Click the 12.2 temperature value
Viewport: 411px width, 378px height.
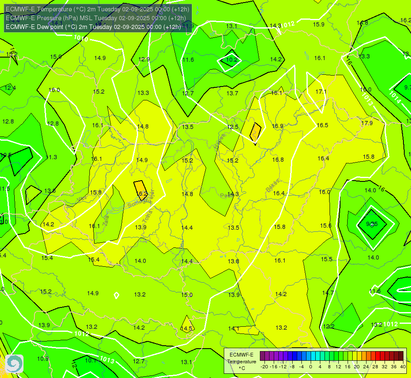329,326
